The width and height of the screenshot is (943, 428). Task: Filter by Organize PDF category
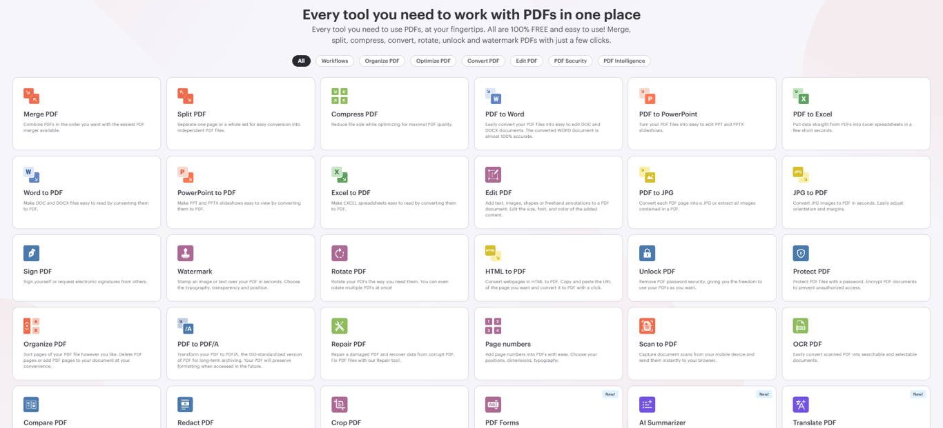[382, 61]
